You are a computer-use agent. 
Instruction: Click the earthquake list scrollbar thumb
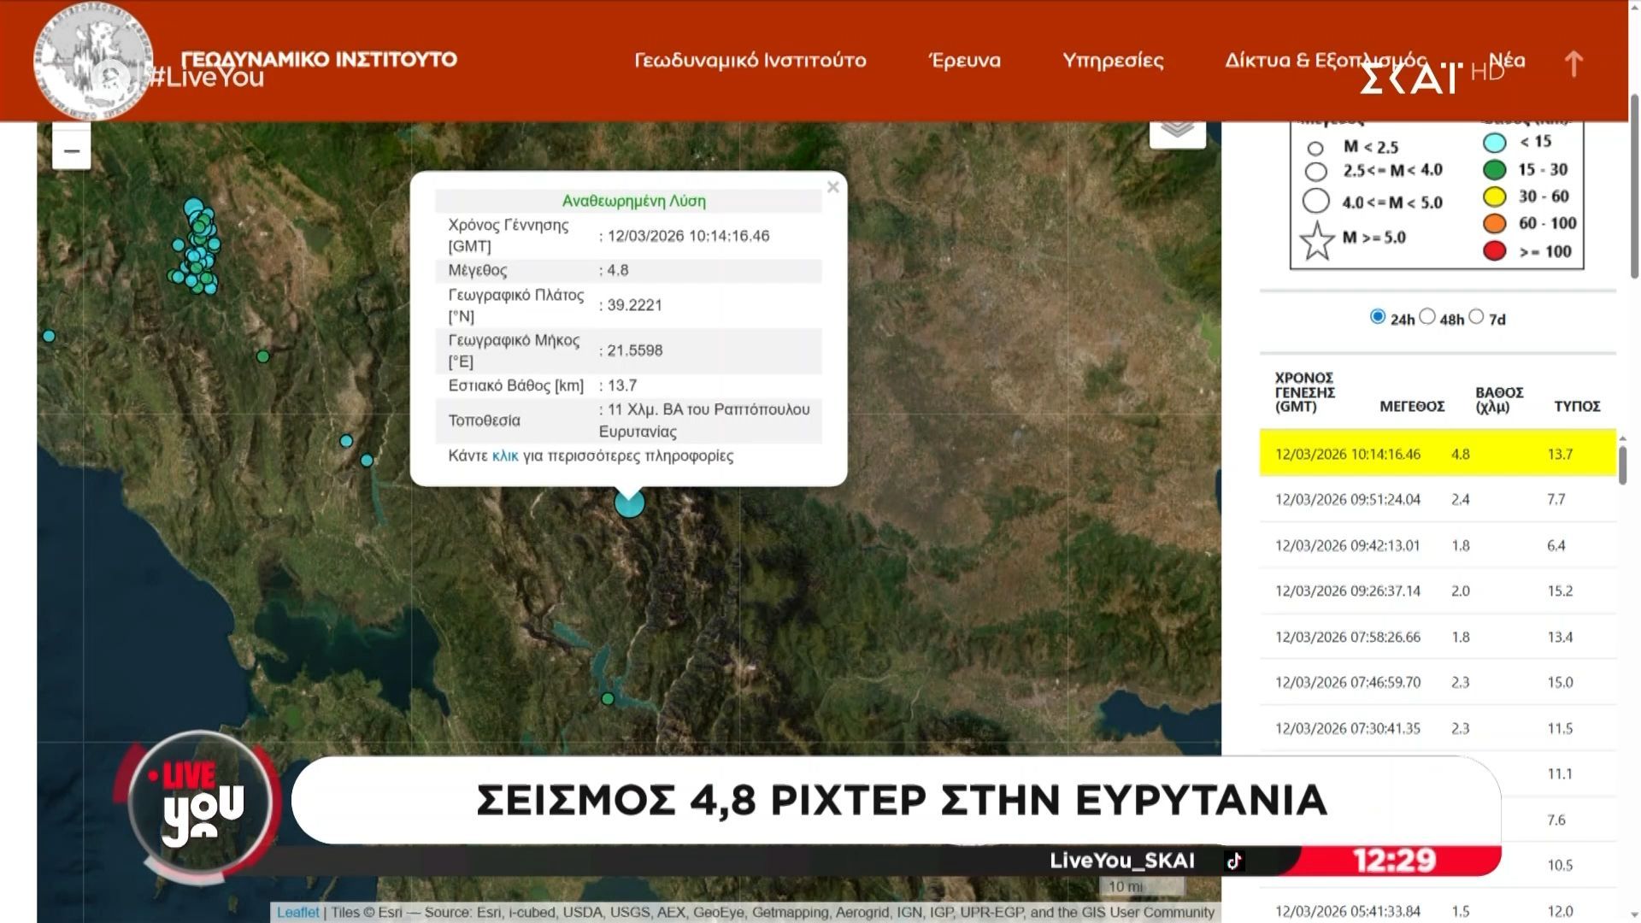1622,464
